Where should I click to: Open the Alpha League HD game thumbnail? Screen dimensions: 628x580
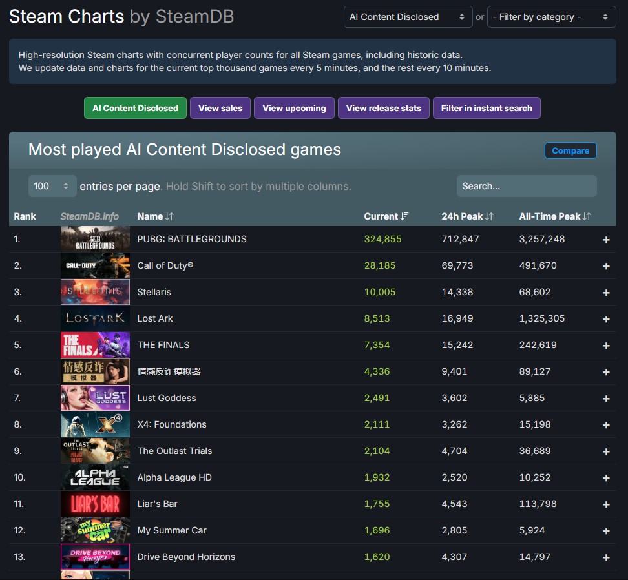tap(96, 477)
